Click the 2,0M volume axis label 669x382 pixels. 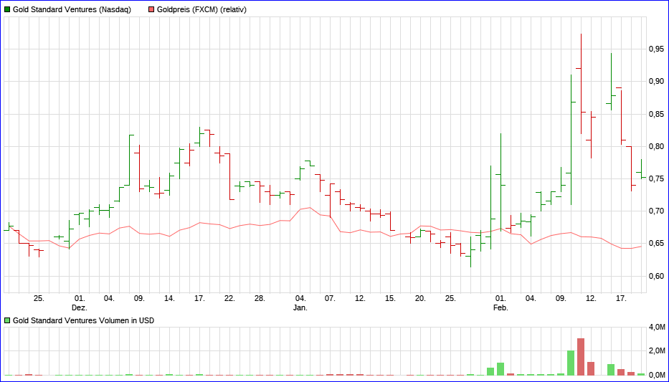[657, 351]
